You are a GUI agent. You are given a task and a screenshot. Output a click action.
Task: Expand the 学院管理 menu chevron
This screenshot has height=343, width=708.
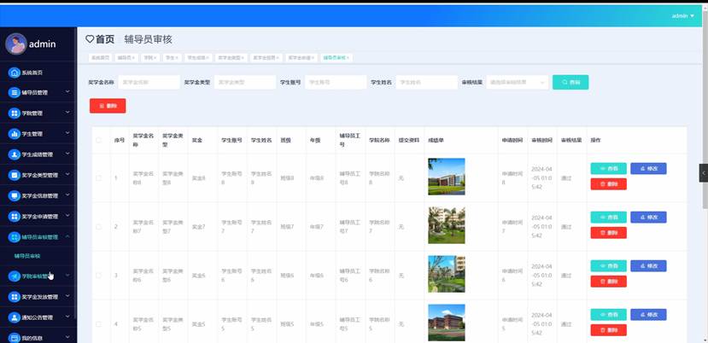point(67,113)
